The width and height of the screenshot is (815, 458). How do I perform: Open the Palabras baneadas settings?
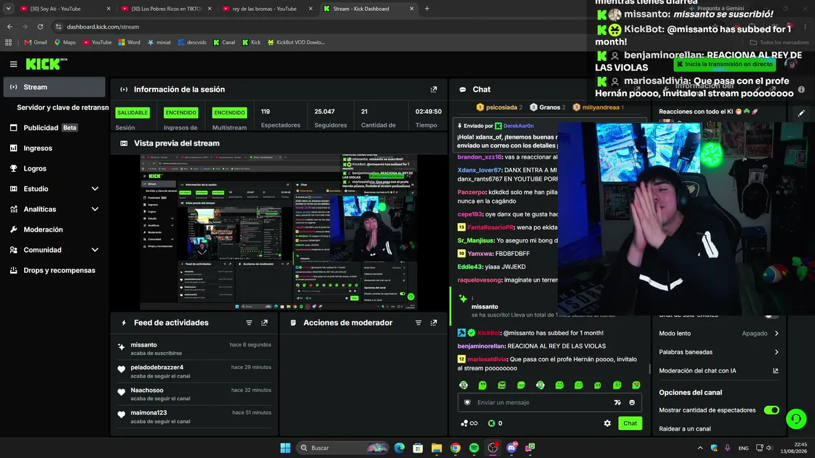click(x=719, y=352)
